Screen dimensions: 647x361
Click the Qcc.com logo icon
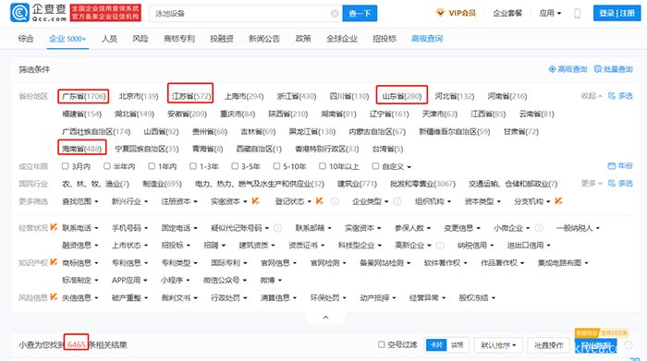[x=19, y=13]
